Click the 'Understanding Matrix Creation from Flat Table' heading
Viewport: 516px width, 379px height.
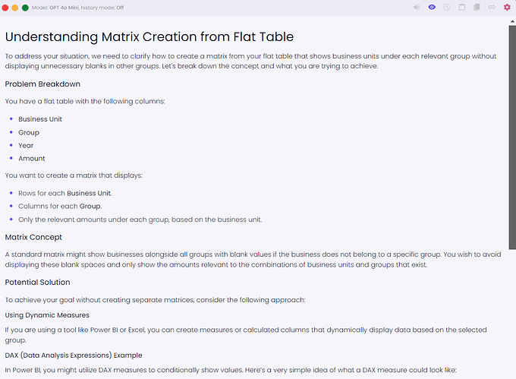[149, 36]
